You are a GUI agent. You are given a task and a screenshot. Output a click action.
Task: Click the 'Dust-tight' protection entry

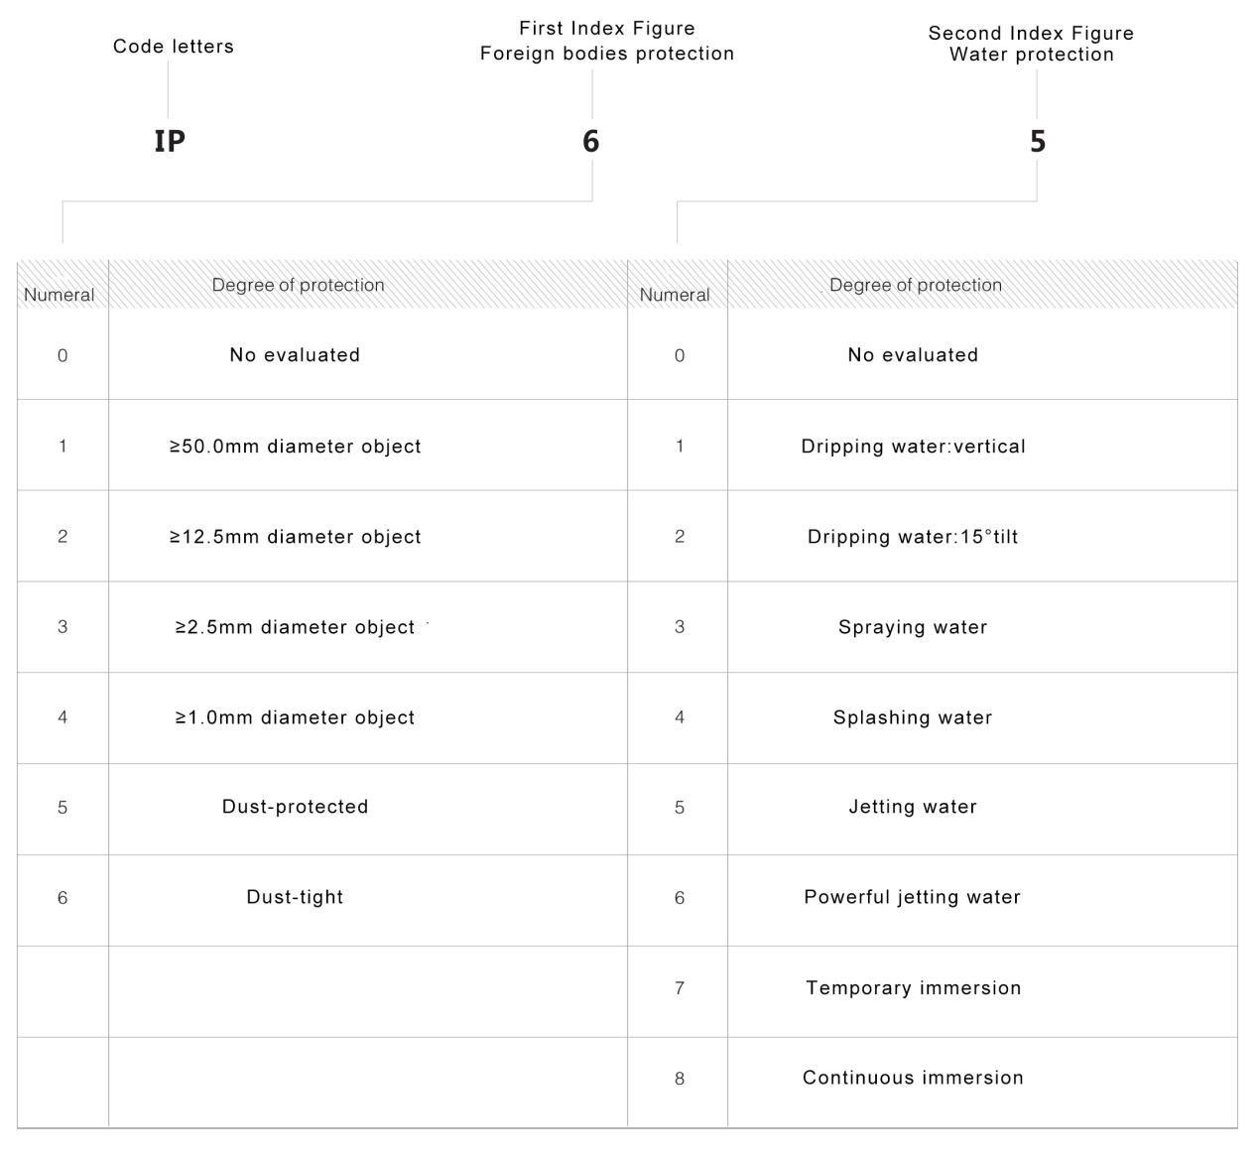(x=296, y=897)
